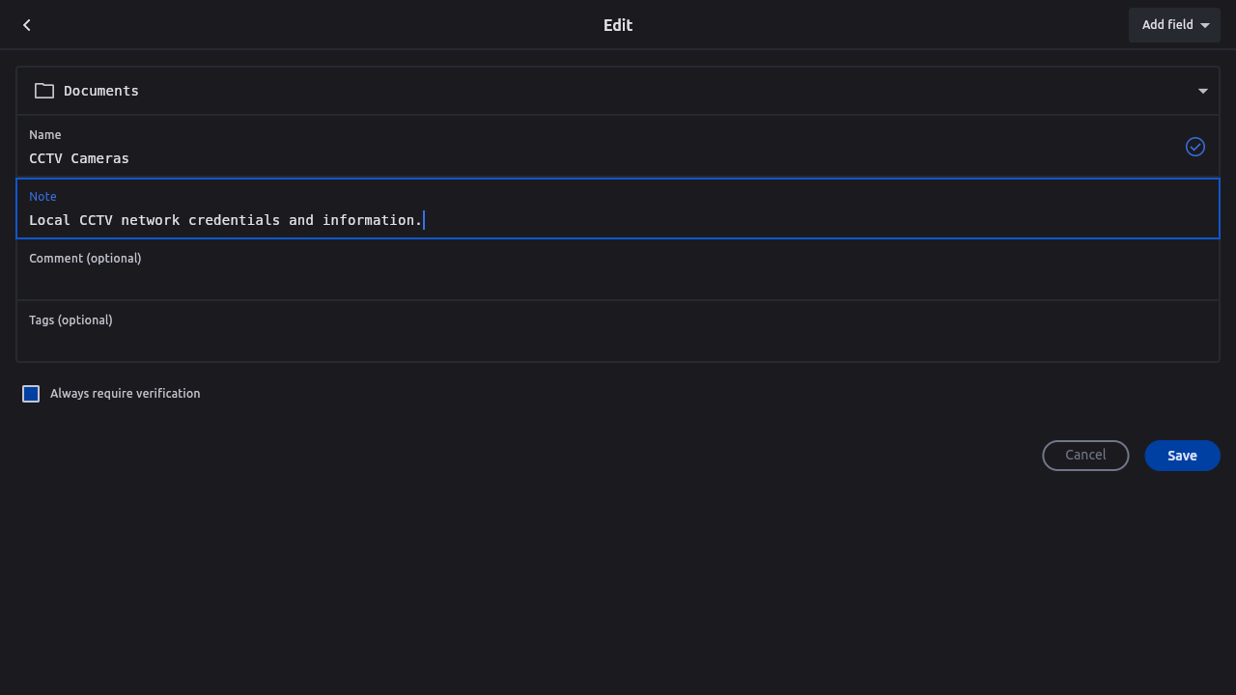Click the blue Note field label
The image size is (1236, 695).
pyautogui.click(x=42, y=197)
